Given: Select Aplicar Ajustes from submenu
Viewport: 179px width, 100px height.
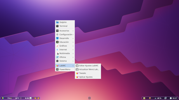Looking at the screenshot, I should [88, 77].
